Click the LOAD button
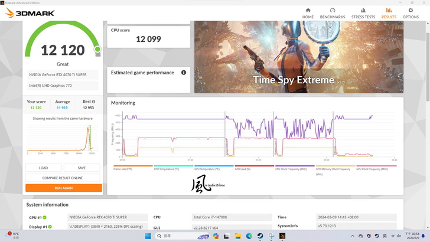 [x=43, y=168]
